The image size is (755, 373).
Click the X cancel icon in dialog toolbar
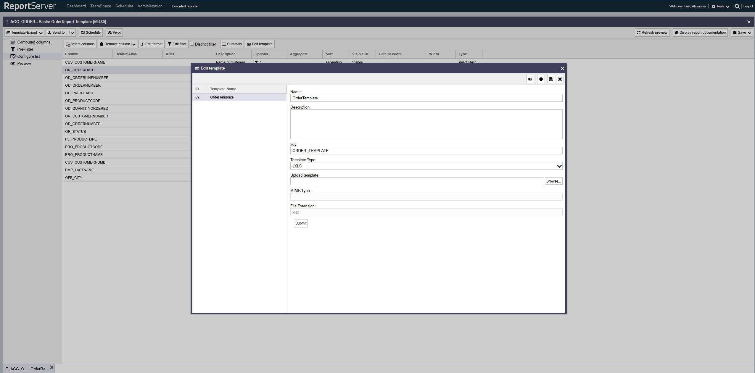pos(560,79)
